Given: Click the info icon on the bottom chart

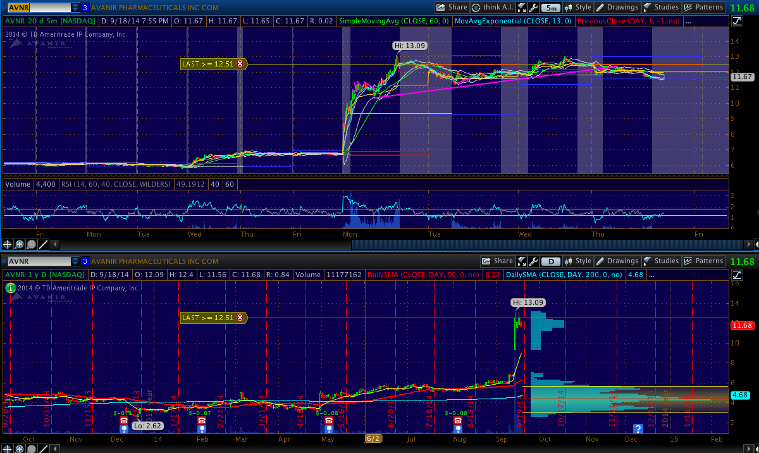Looking at the screenshot, I should (10, 288).
